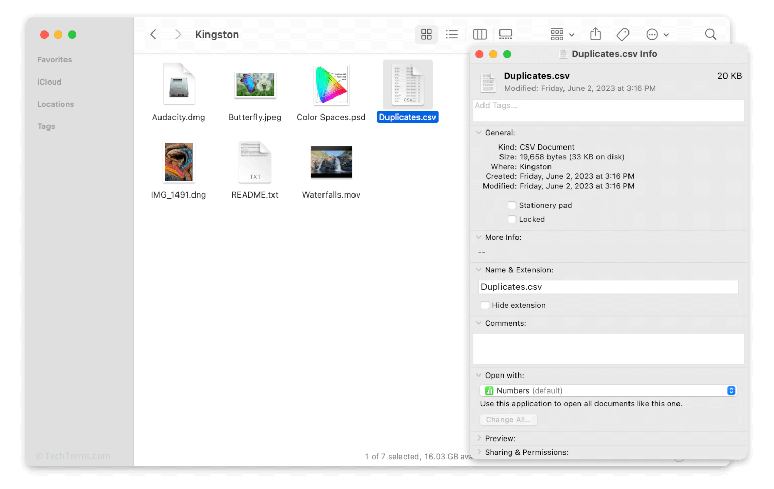774x489 pixels.
Task: Enable the Locked checkbox
Action: point(512,219)
